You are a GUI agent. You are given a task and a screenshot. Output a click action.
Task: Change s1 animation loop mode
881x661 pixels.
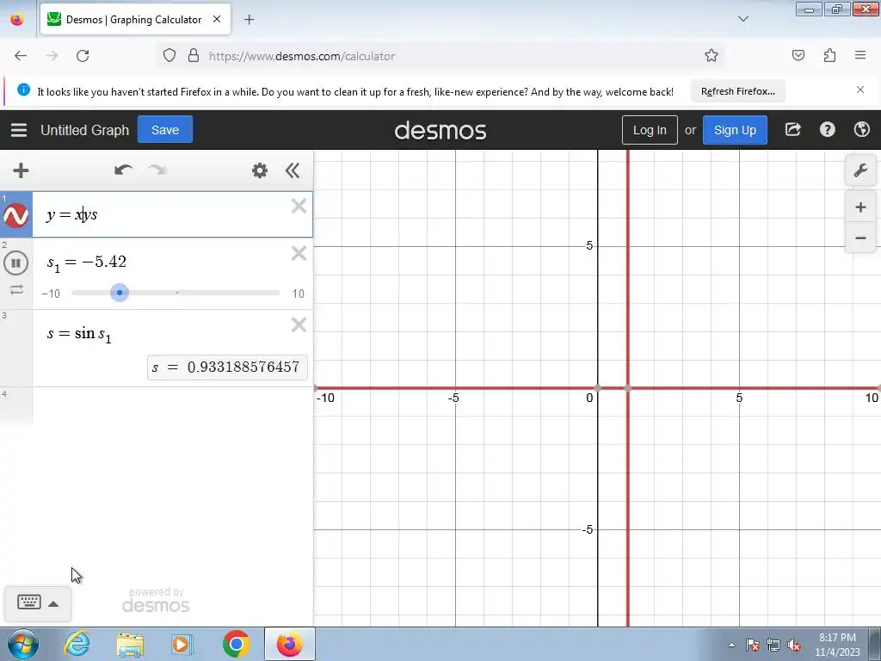16,289
